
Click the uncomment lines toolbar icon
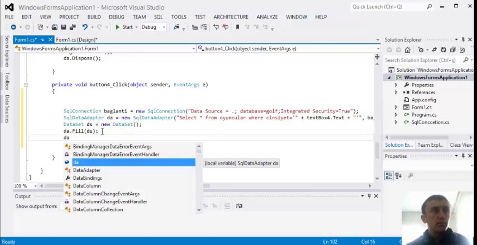(x=225, y=27)
